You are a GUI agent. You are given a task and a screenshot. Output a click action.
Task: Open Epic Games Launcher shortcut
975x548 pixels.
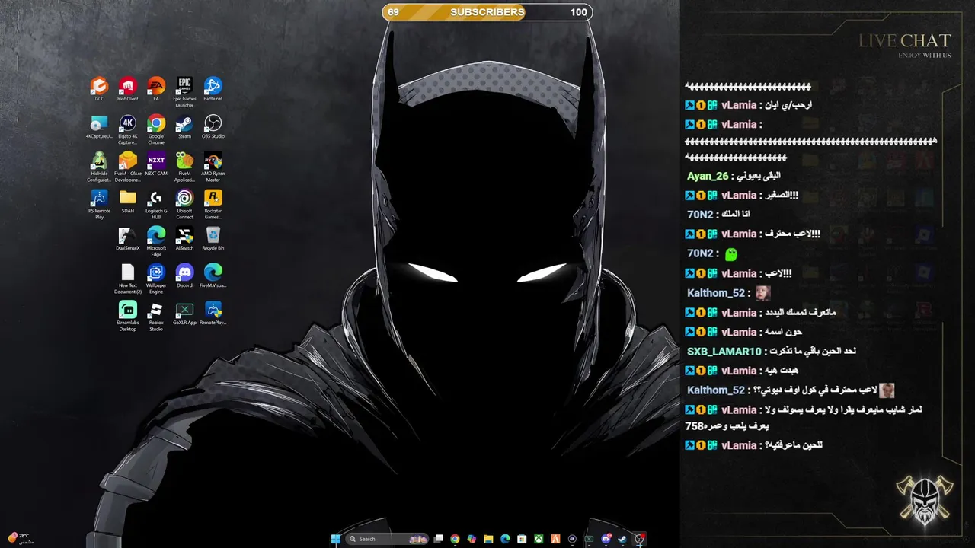184,91
